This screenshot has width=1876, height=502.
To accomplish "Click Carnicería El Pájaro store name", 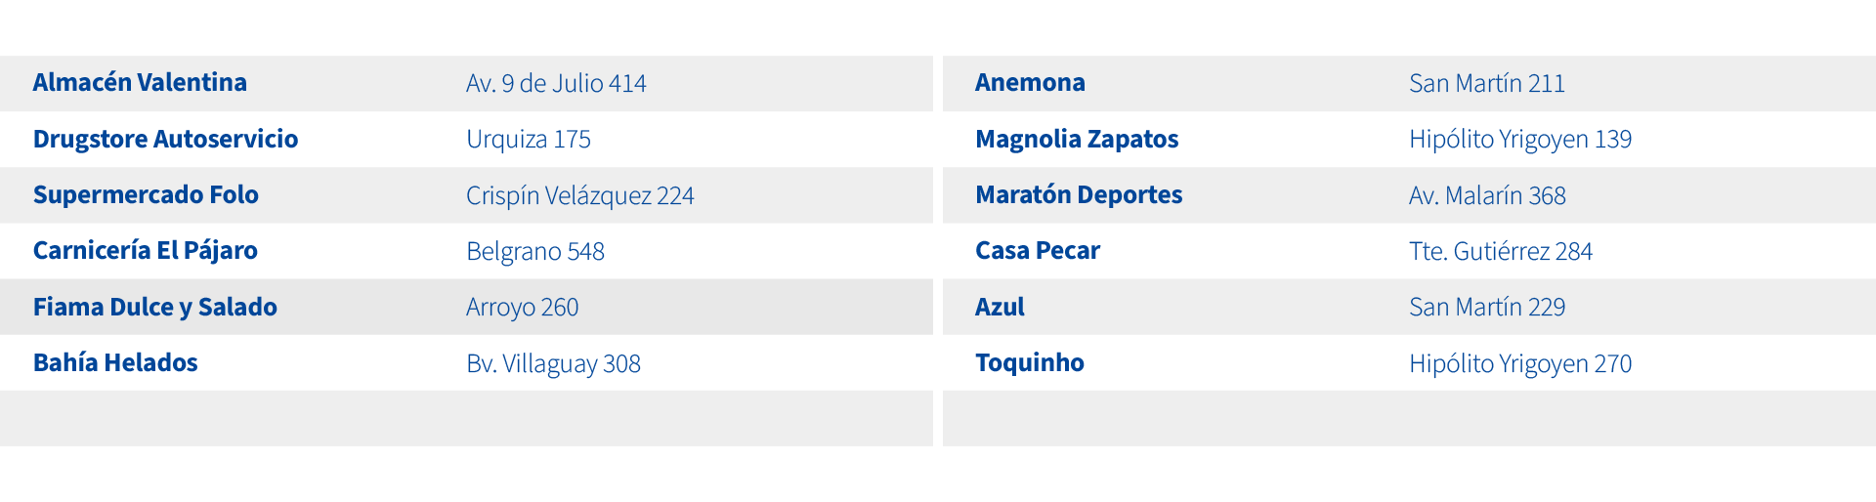I will (146, 251).
